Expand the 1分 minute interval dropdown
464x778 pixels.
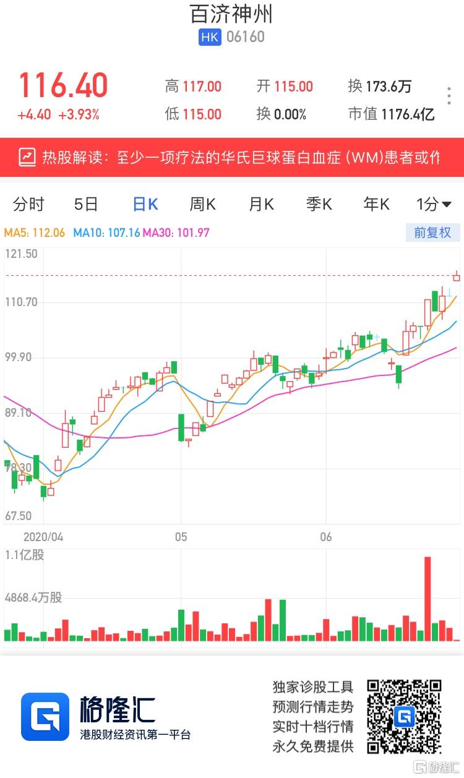434,204
